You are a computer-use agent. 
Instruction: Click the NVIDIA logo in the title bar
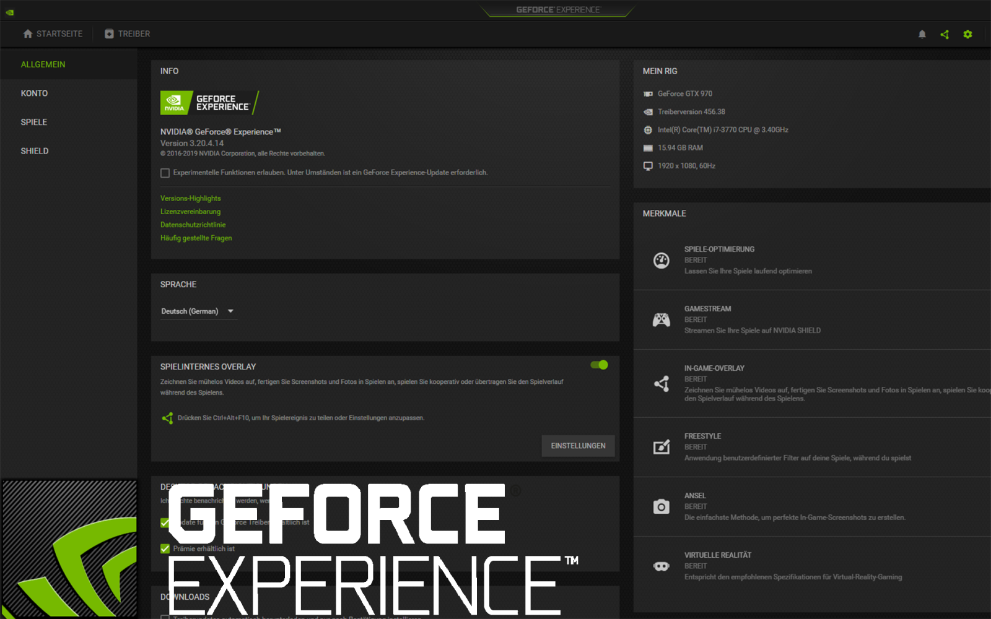pyautogui.click(x=10, y=12)
